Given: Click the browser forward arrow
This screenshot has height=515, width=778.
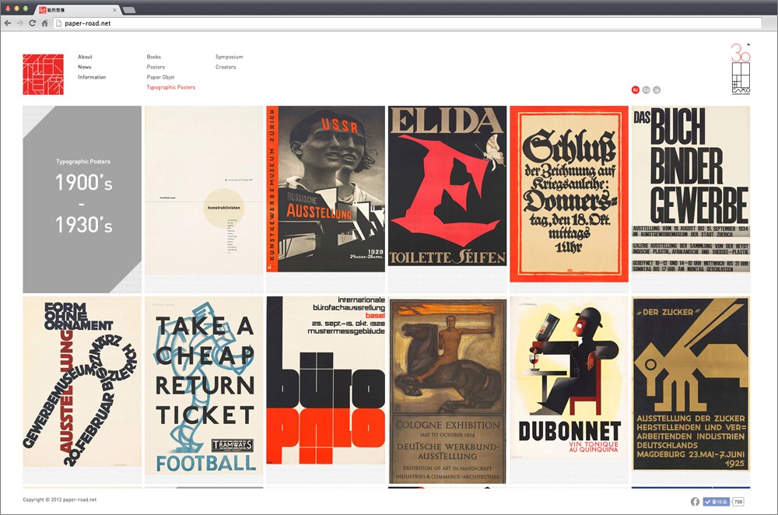Looking at the screenshot, I should [x=20, y=23].
